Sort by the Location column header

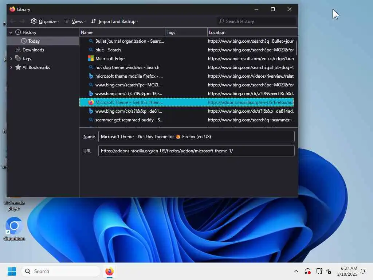[x=252, y=32]
